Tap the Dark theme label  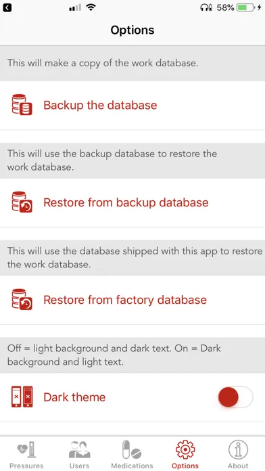pyautogui.click(x=74, y=397)
